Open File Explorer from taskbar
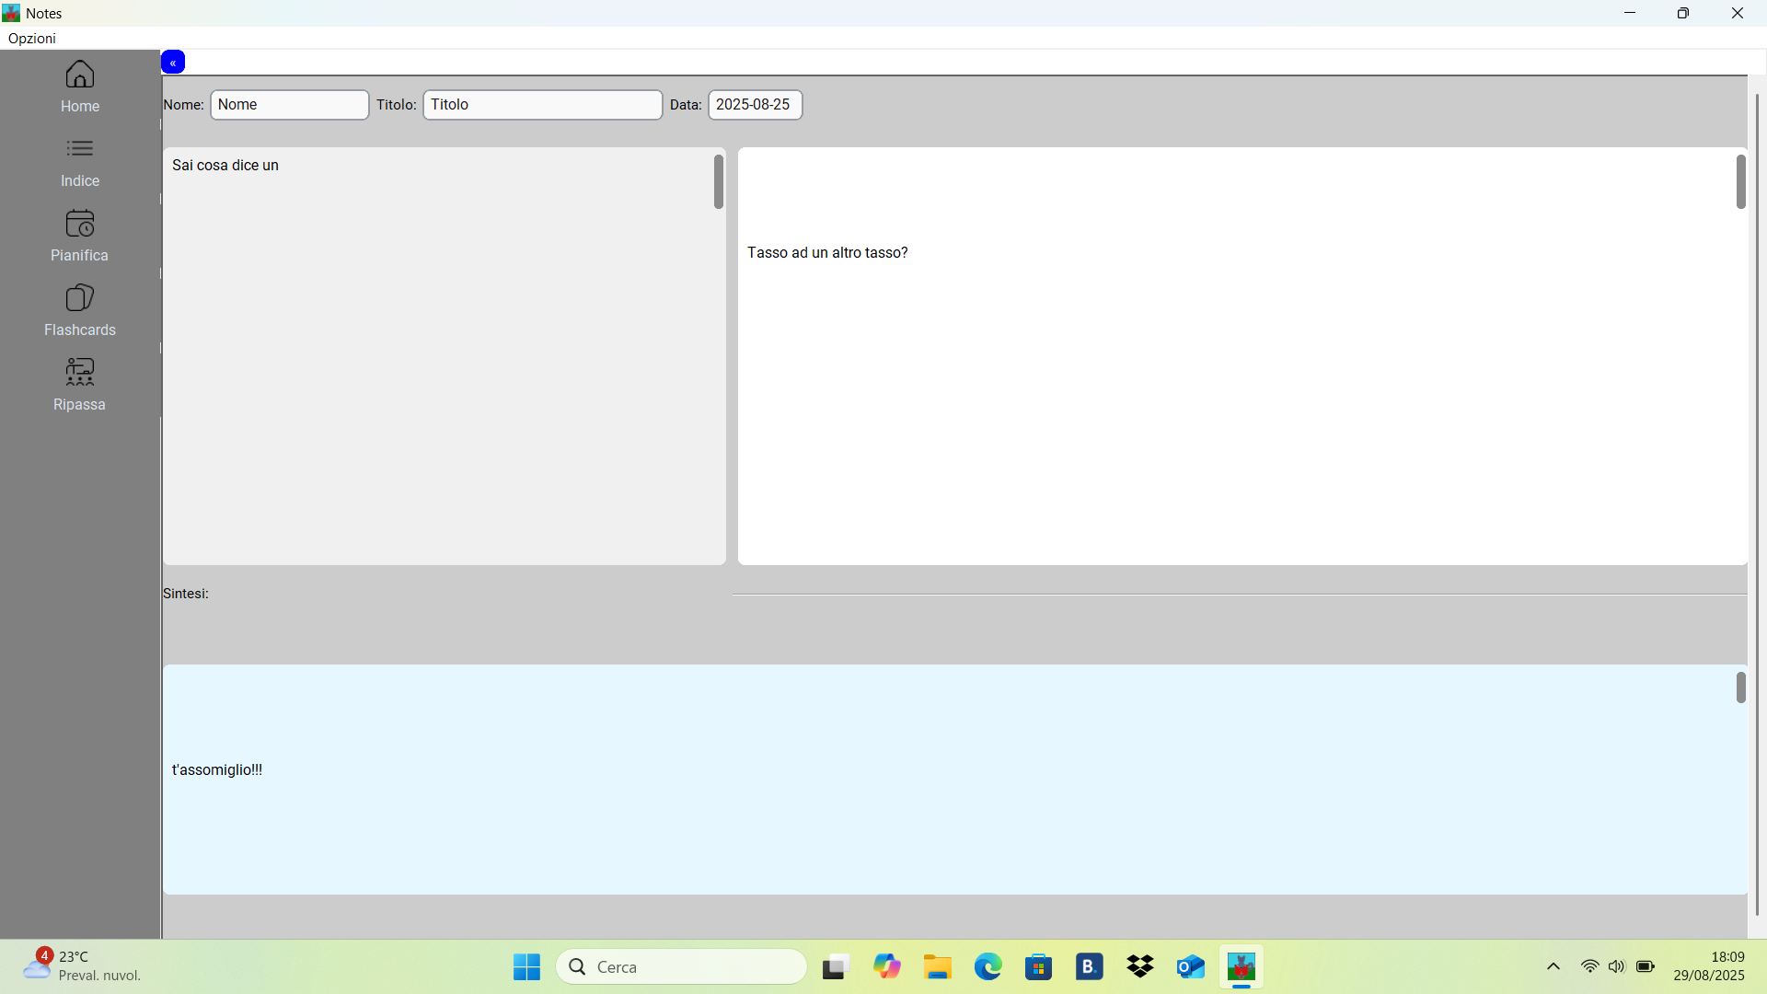 [x=938, y=967]
